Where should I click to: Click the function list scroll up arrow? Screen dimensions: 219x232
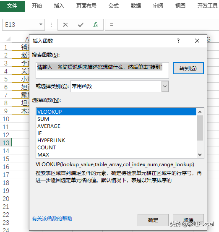(x=200, y=112)
